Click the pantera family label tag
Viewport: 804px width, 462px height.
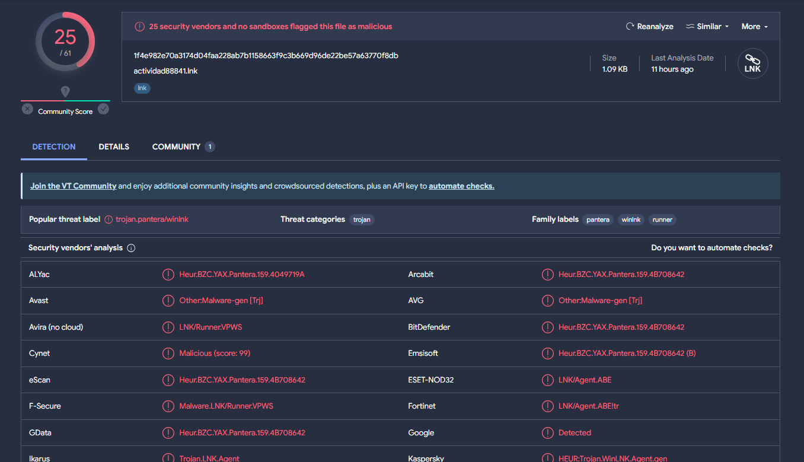[x=598, y=219]
